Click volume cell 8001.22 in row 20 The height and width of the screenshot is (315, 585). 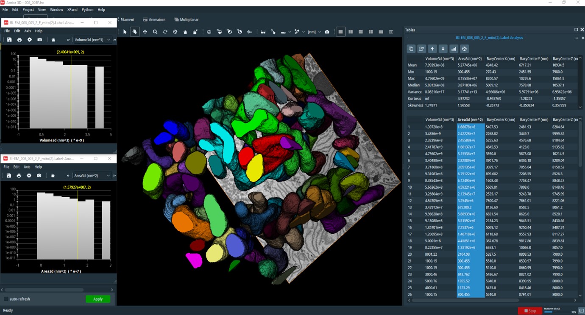[x=432, y=254]
